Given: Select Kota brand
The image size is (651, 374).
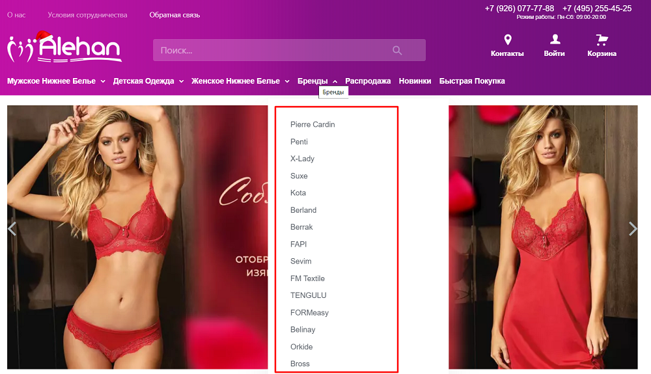Looking at the screenshot, I should [x=298, y=193].
